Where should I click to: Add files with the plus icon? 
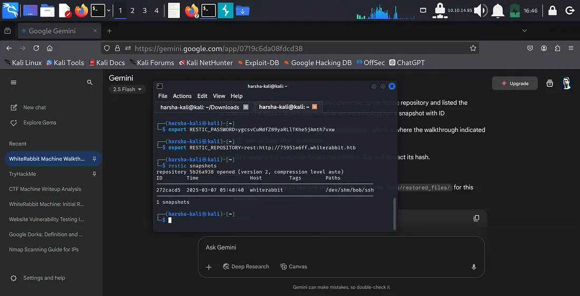209,267
